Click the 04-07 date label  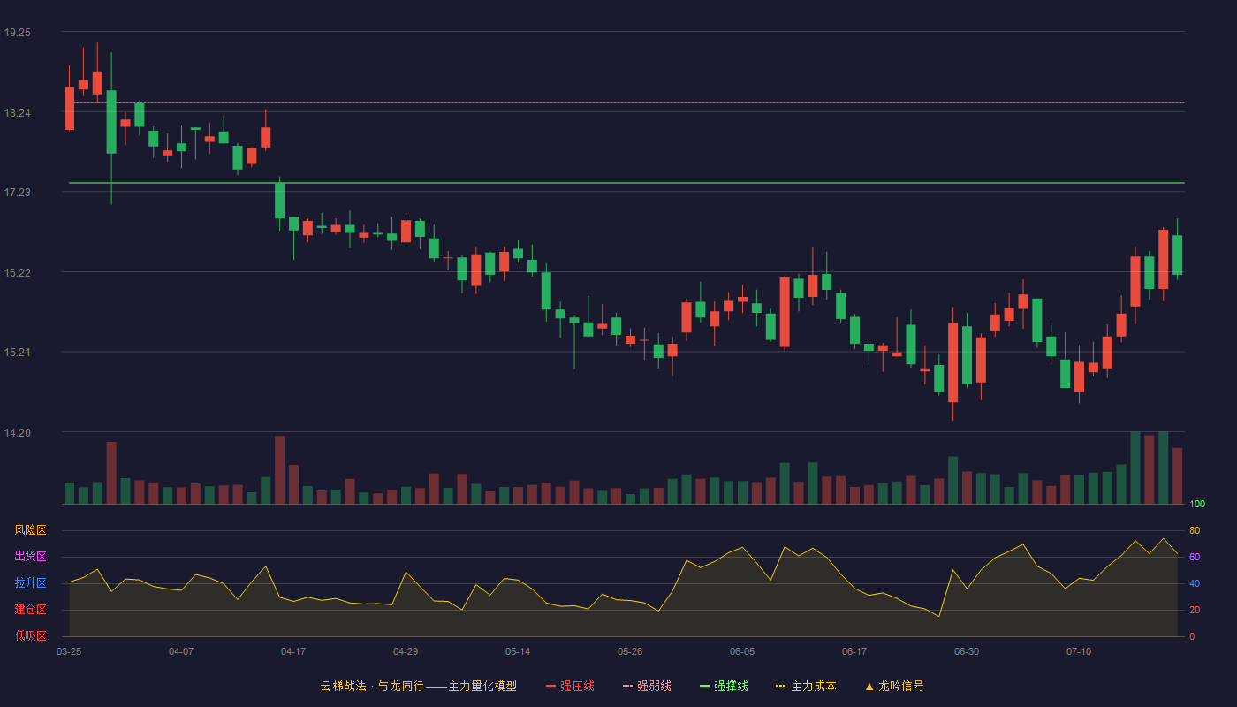[x=181, y=651]
